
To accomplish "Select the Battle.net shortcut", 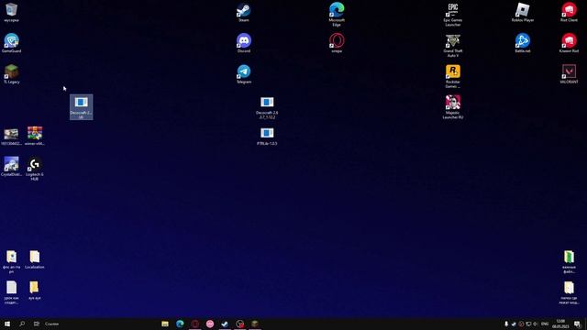I will (x=523, y=43).
